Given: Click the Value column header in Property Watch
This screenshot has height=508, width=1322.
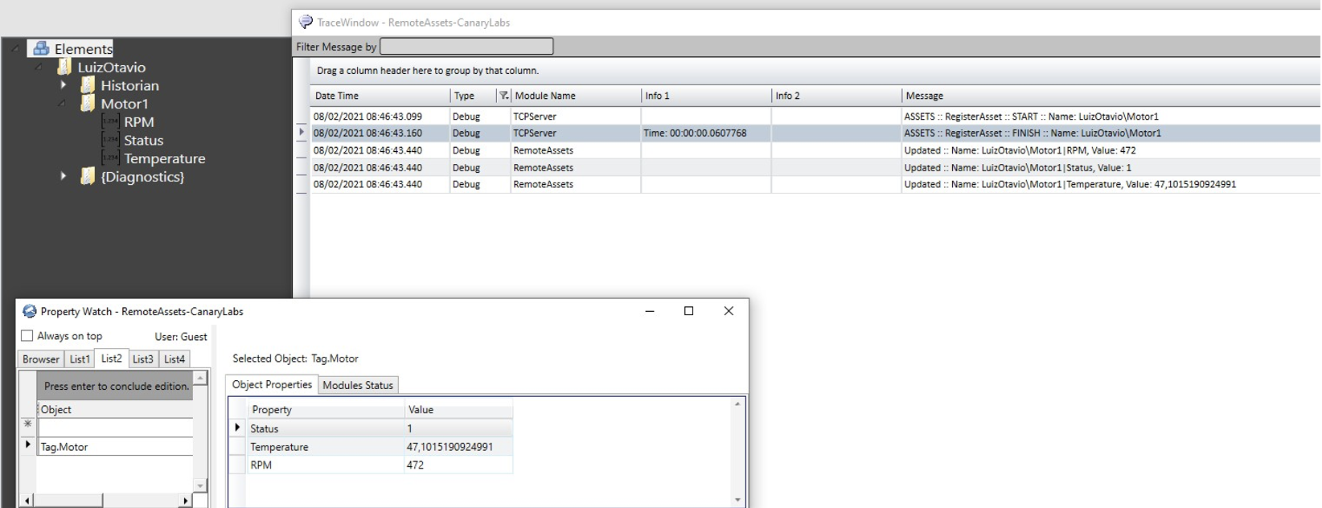Looking at the screenshot, I should point(458,409).
